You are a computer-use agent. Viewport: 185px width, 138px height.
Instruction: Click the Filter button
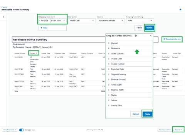[52, 28]
